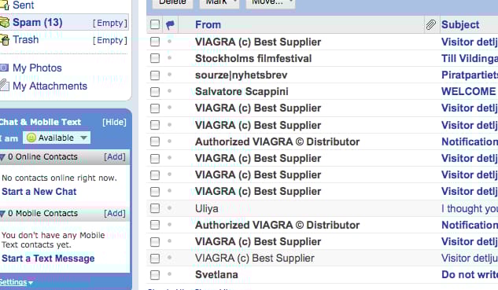Check the Uliya message checkbox

[x=155, y=208]
